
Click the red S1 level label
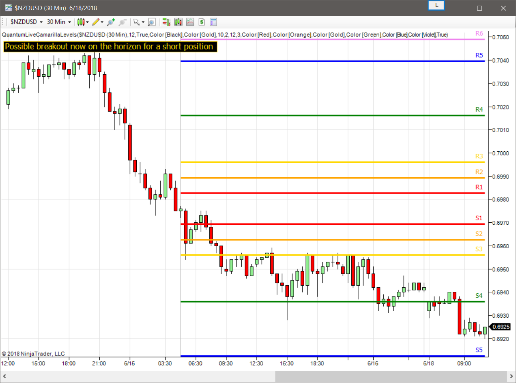tap(479, 218)
